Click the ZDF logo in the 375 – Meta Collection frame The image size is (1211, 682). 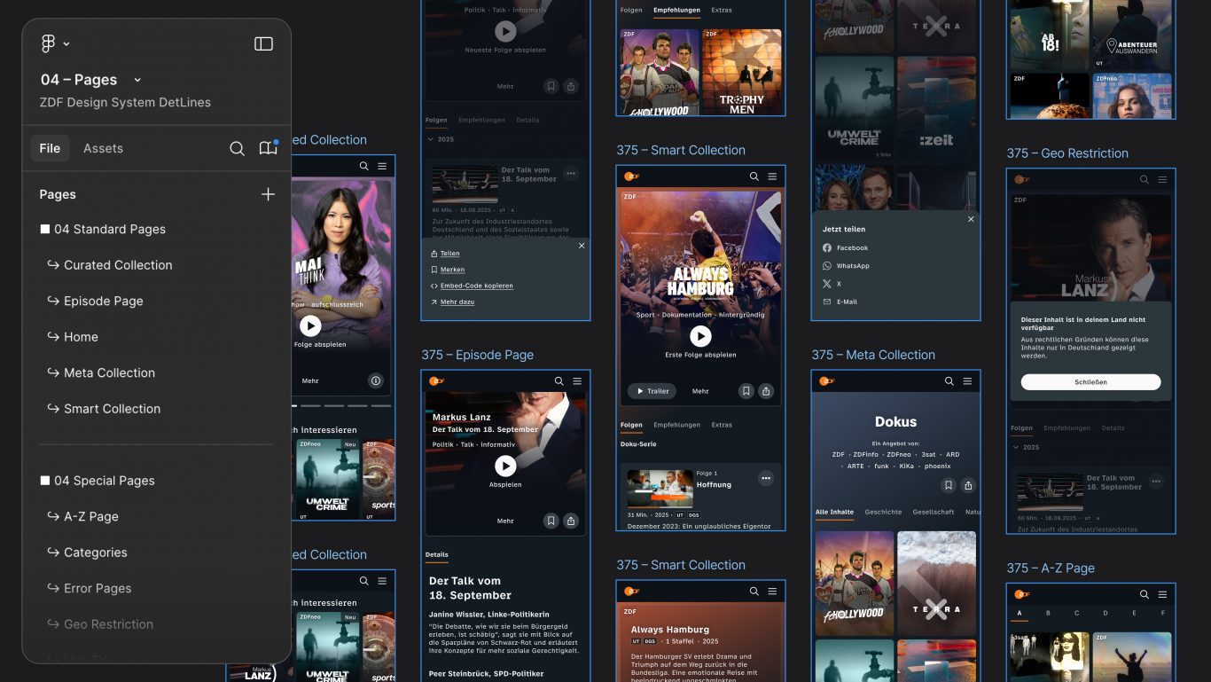[x=827, y=381]
